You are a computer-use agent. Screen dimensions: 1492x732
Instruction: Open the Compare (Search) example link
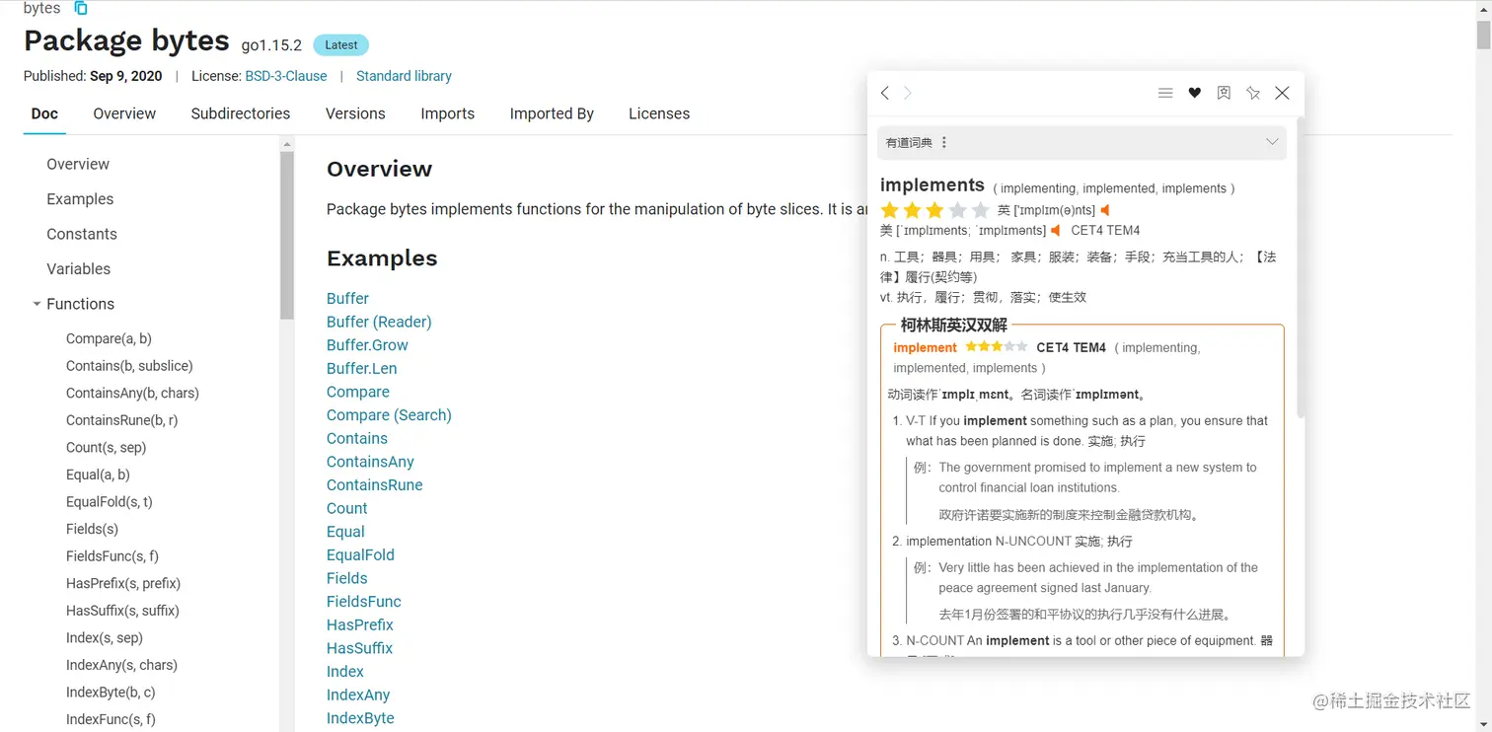coord(389,415)
